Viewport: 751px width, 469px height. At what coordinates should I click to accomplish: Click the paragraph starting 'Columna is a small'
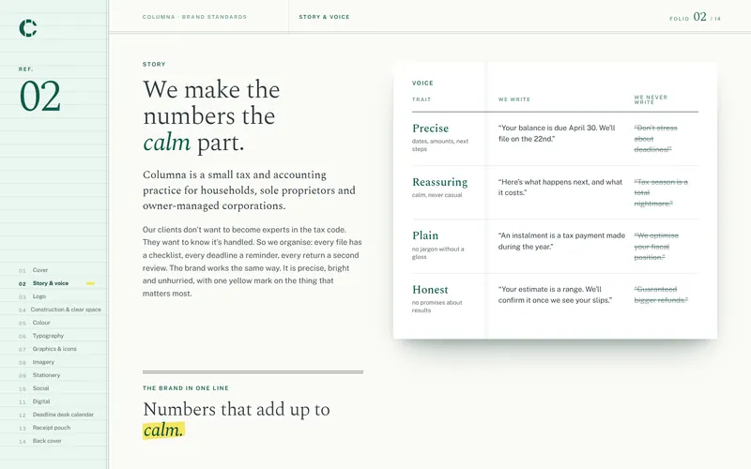point(249,190)
